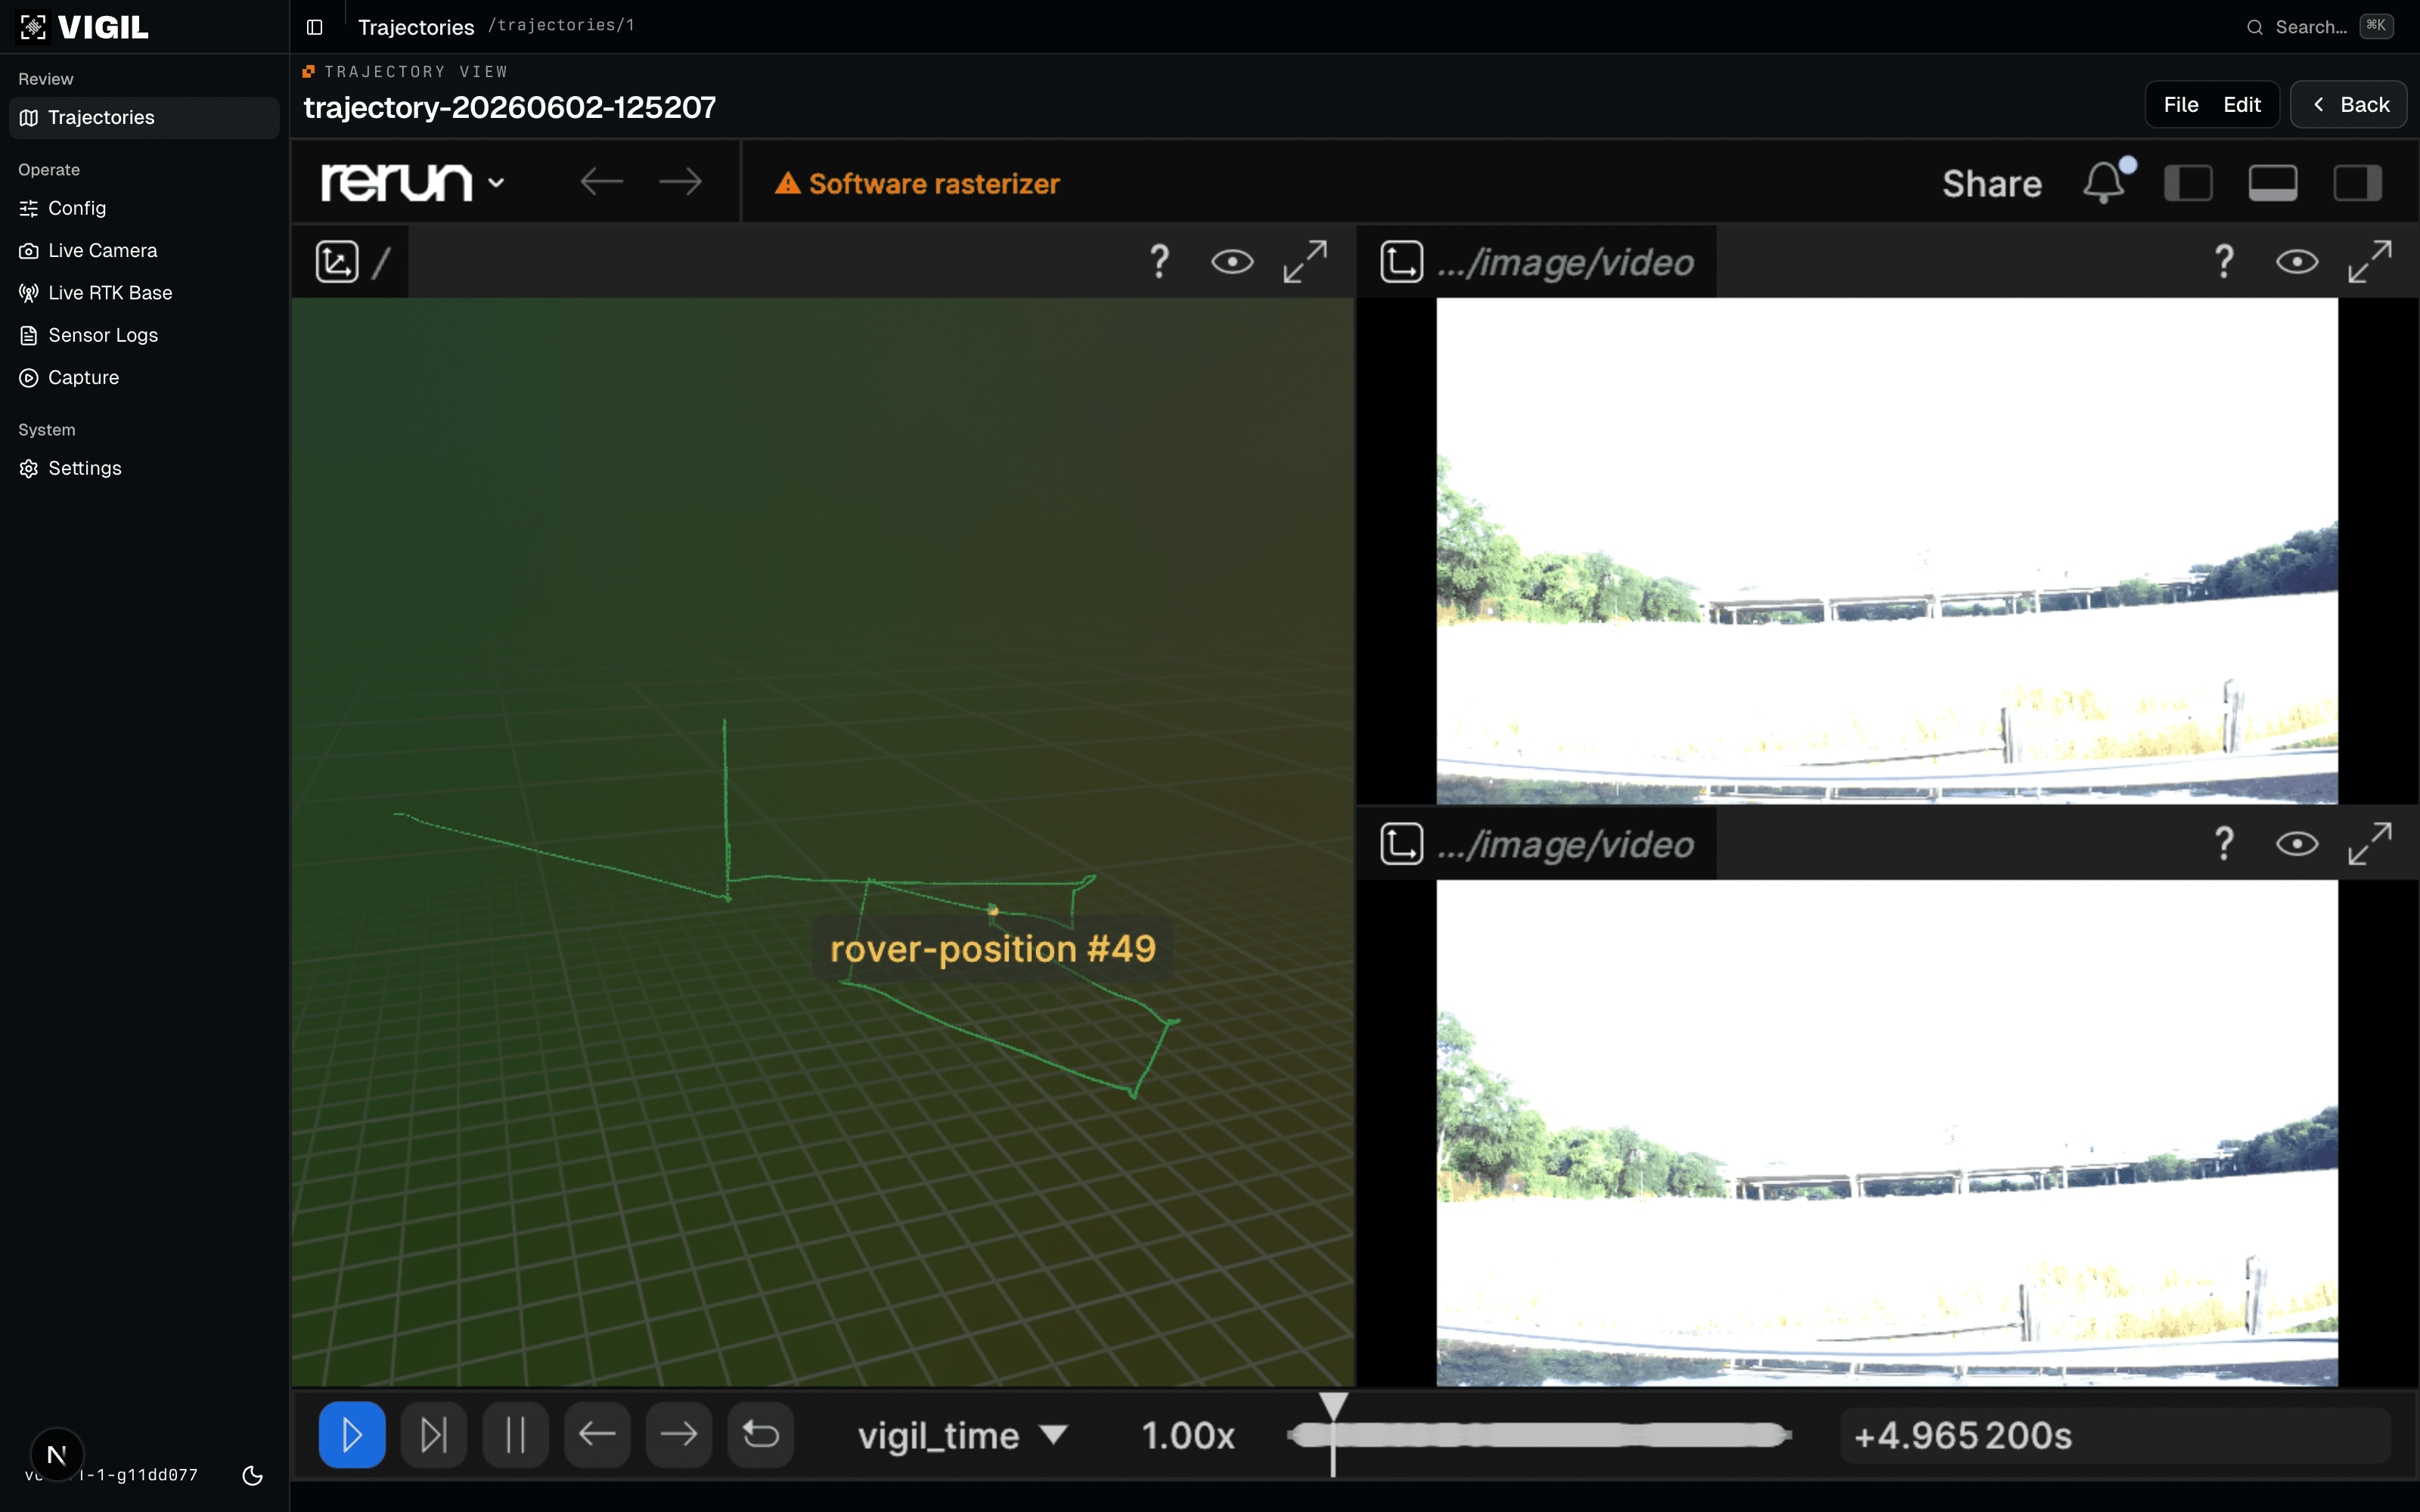
Task: Click the Back button
Action: tap(2348, 104)
